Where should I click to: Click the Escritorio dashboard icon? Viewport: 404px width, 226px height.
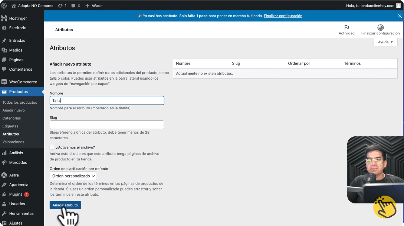4,28
